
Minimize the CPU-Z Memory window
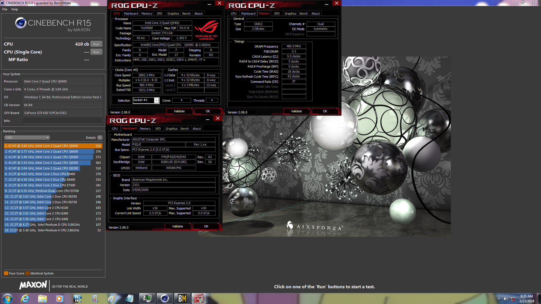(x=327, y=4)
